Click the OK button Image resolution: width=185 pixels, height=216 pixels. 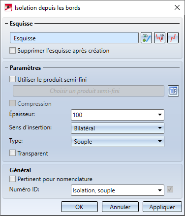(79, 207)
